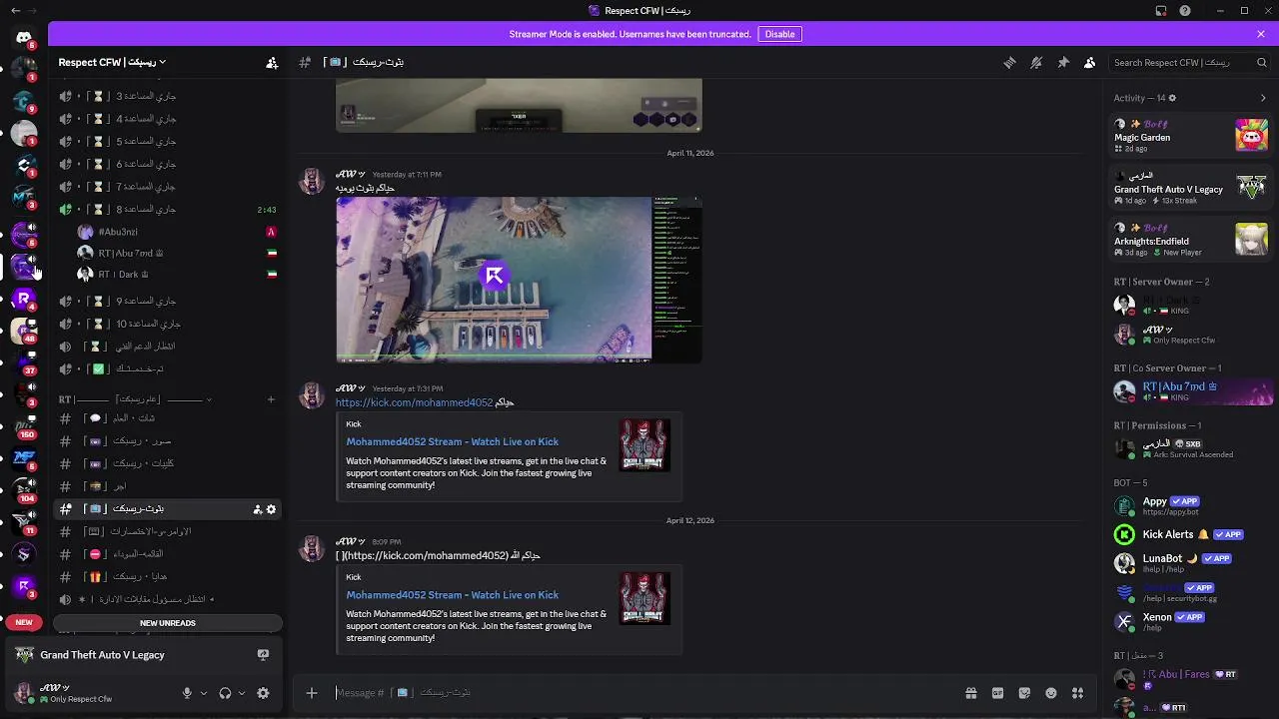1279x719 pixels.
Task: Add attachment with message plus button
Action: pos(312,692)
